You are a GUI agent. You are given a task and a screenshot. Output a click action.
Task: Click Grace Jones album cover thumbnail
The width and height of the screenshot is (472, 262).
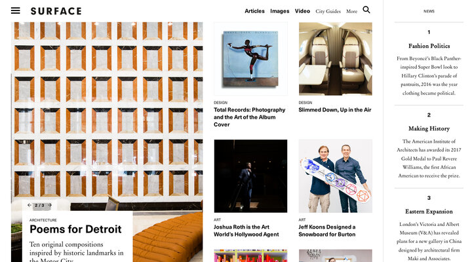pos(250,59)
